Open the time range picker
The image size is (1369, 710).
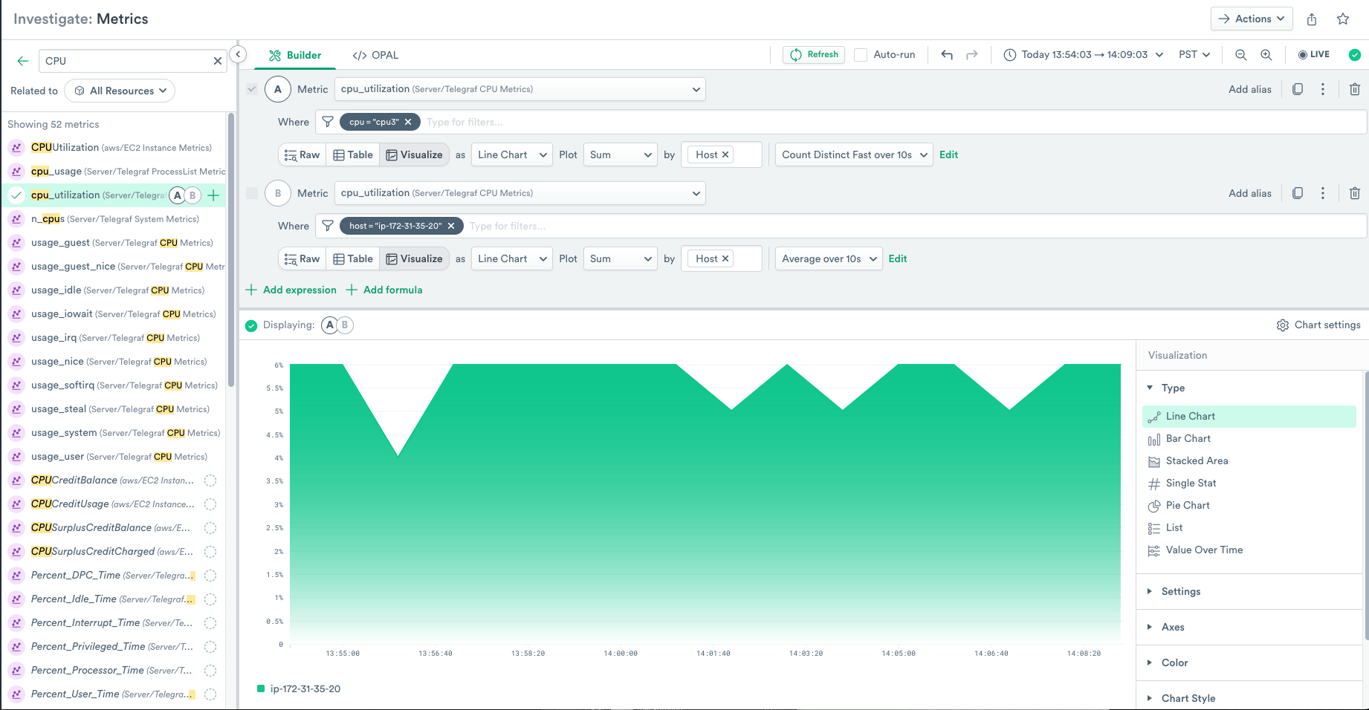click(x=1083, y=55)
